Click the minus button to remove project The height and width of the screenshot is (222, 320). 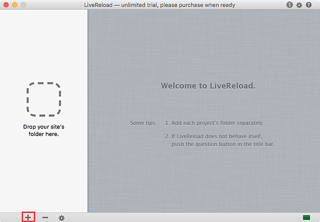pos(45,218)
